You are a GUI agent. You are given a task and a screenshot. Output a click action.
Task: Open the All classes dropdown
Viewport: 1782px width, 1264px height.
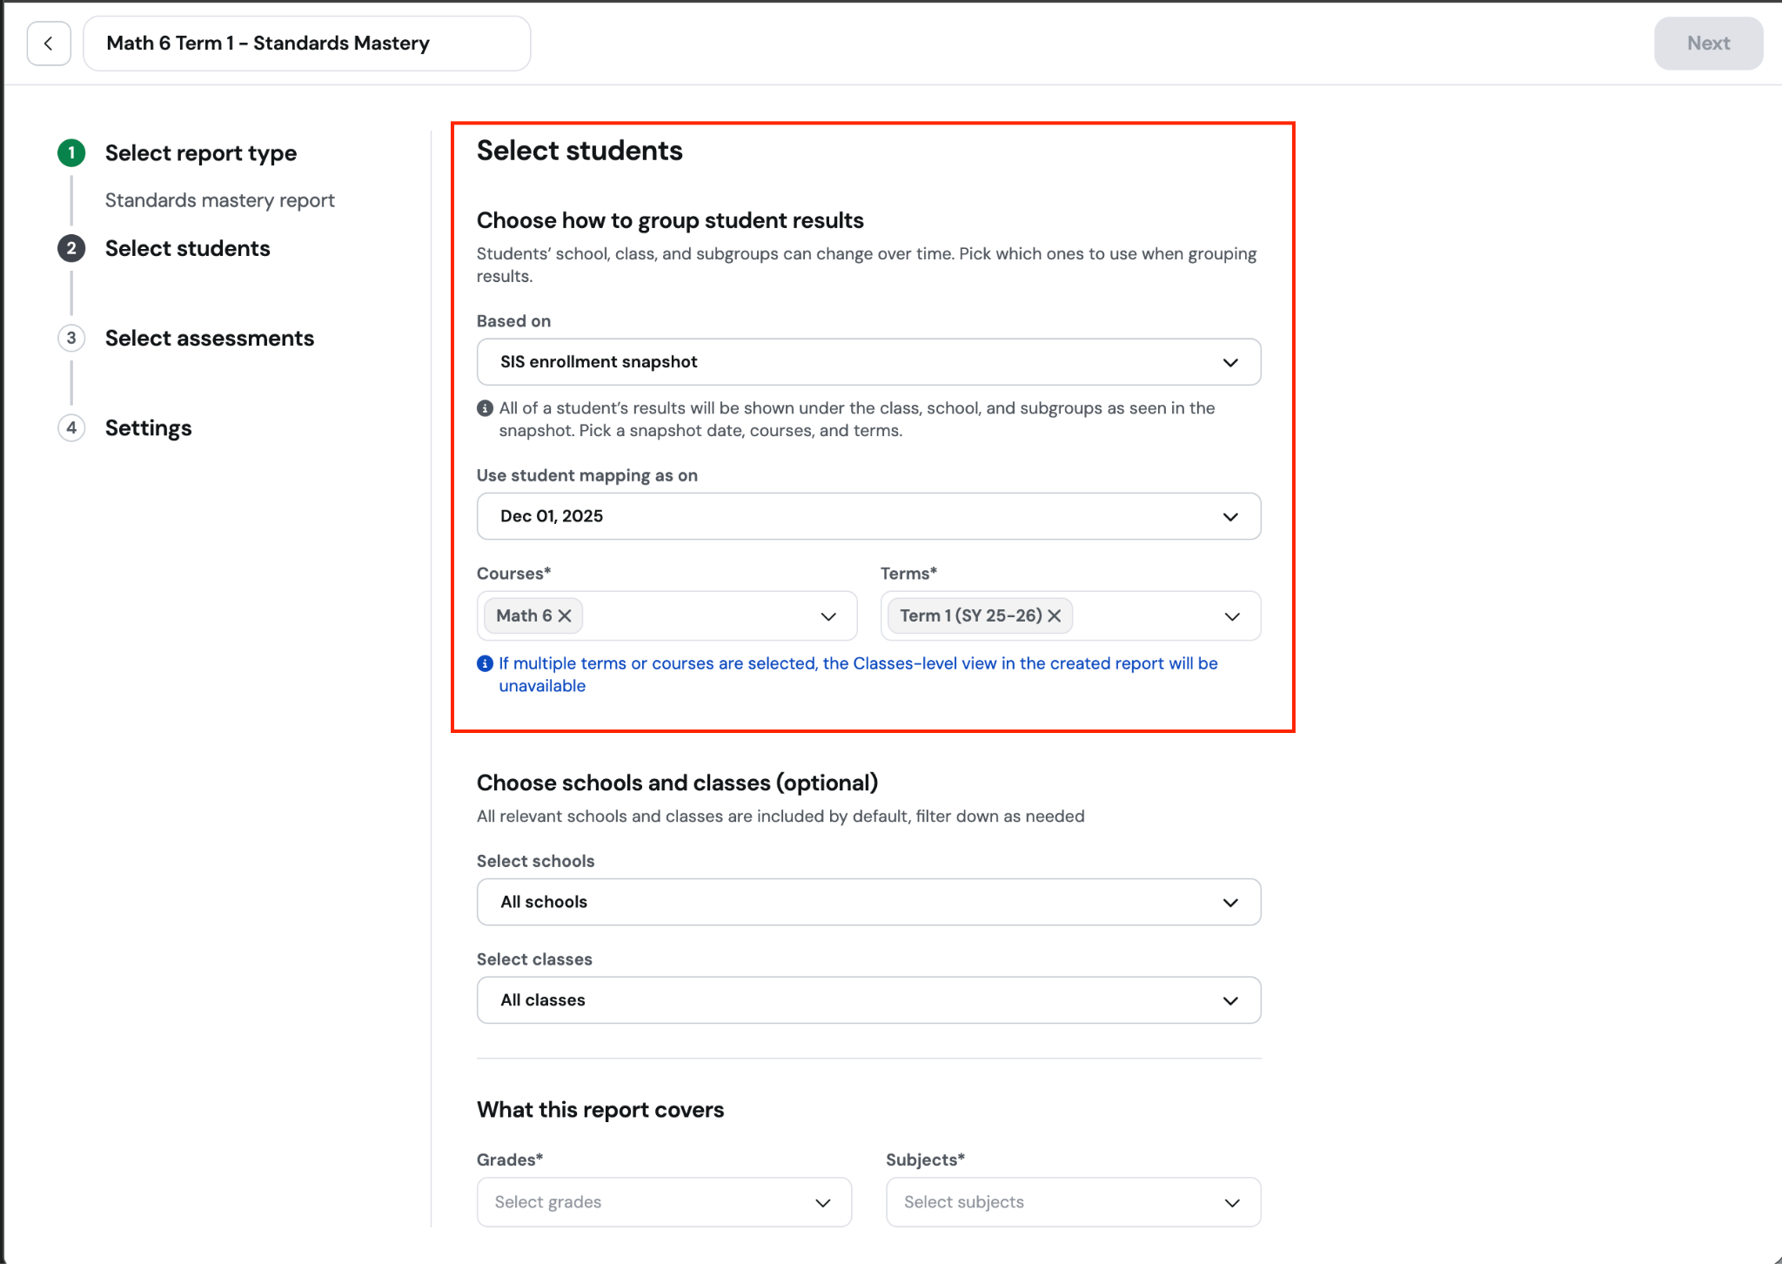868,1000
